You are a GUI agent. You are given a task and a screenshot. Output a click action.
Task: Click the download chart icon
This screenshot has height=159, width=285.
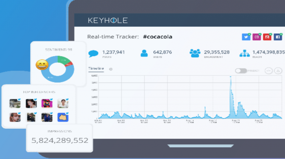click(x=278, y=71)
